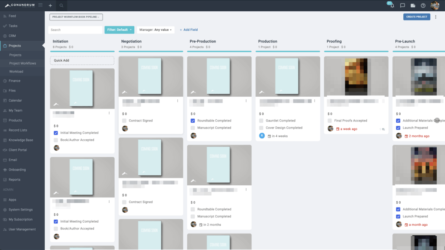Click the Search input field

coord(75,30)
